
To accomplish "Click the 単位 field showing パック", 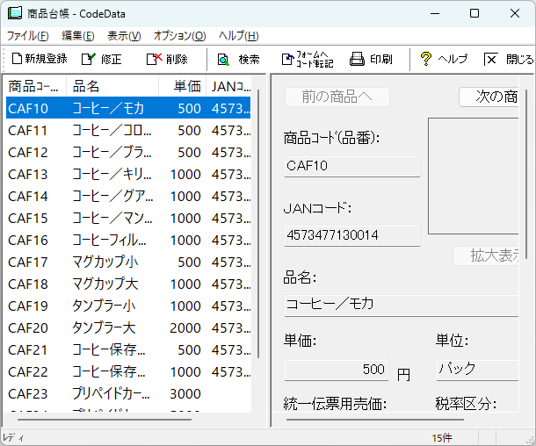I will point(477,370).
